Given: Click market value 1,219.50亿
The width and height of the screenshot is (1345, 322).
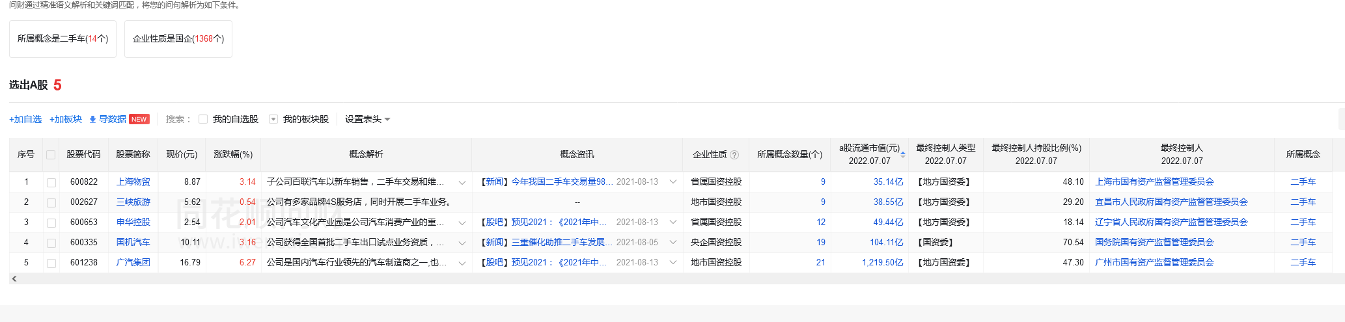Looking at the screenshot, I should (x=883, y=263).
